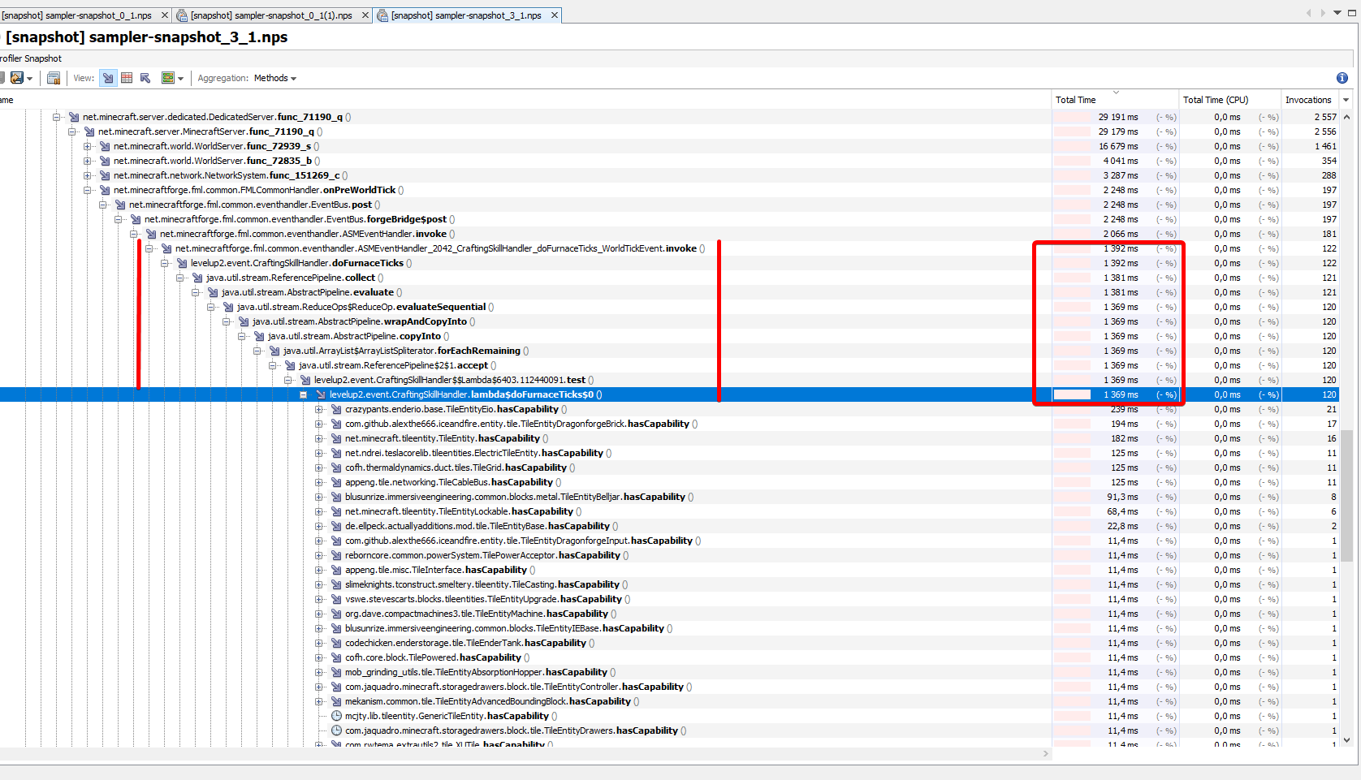This screenshot has height=780, width=1361.
Task: Expand the WorldServer.func_72939_s node
Action: [88, 146]
